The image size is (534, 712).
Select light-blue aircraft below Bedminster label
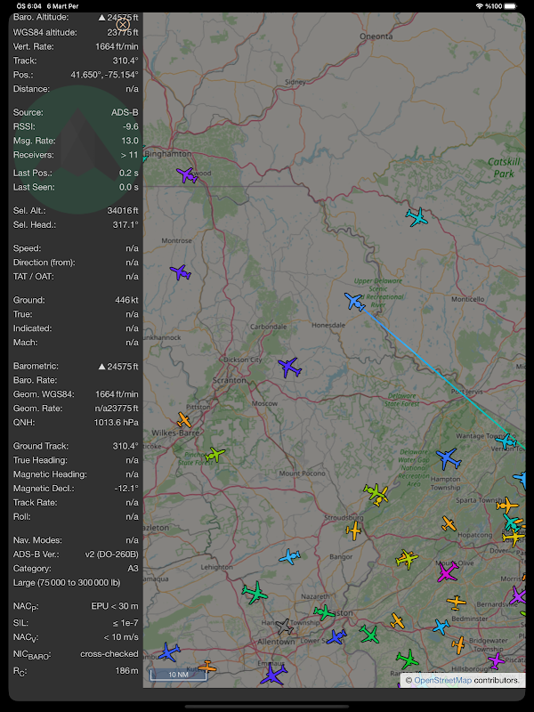pos(441,627)
